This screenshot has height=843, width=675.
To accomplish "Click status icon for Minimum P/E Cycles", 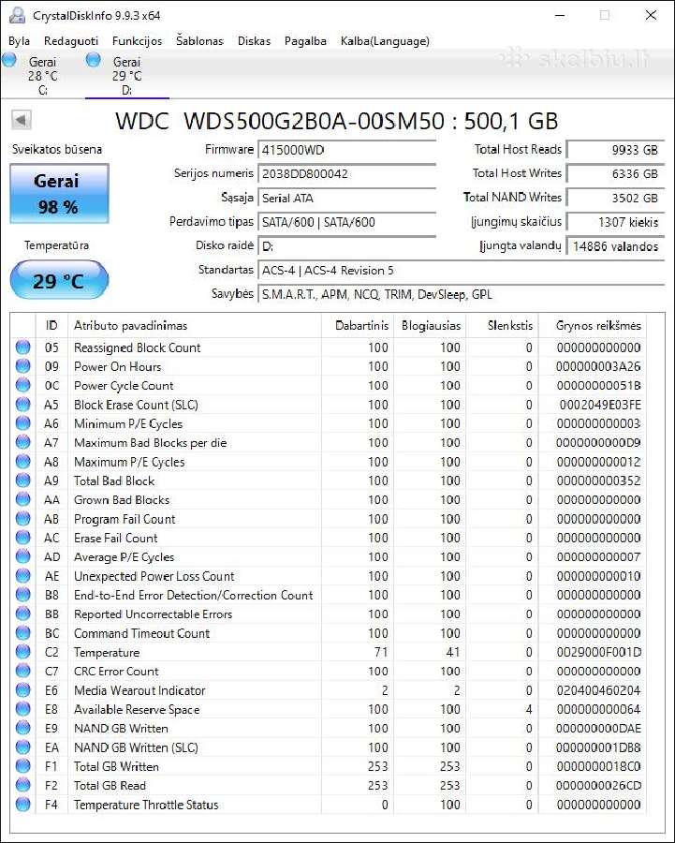I will (23, 423).
